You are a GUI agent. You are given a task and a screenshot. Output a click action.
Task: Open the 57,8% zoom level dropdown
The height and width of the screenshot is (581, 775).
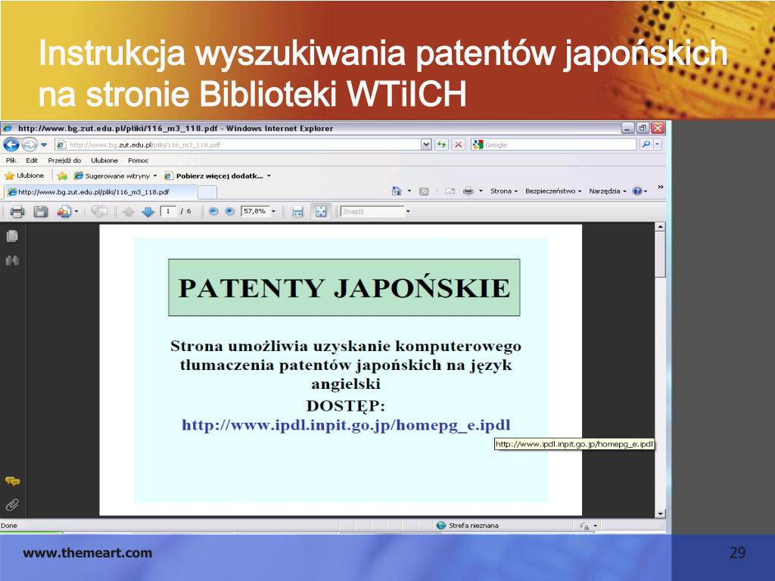[273, 212]
